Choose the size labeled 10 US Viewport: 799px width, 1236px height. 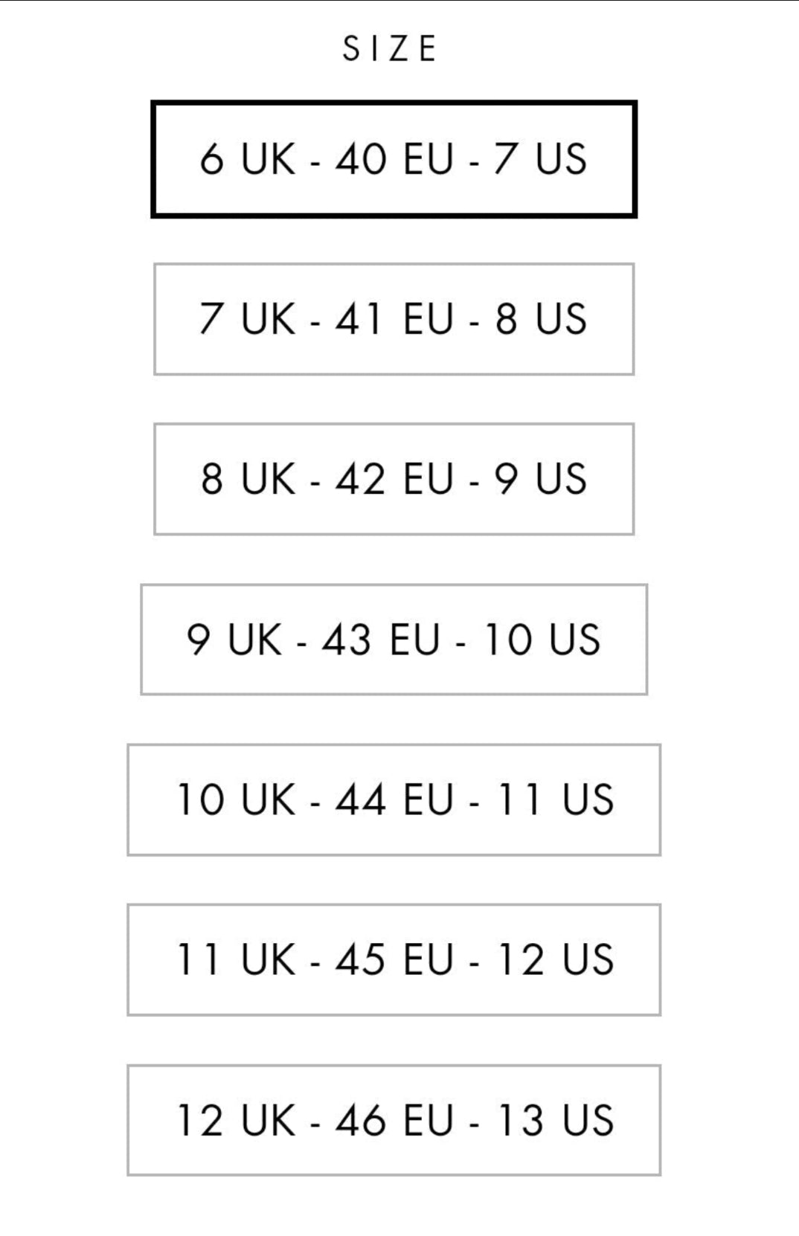[394, 640]
